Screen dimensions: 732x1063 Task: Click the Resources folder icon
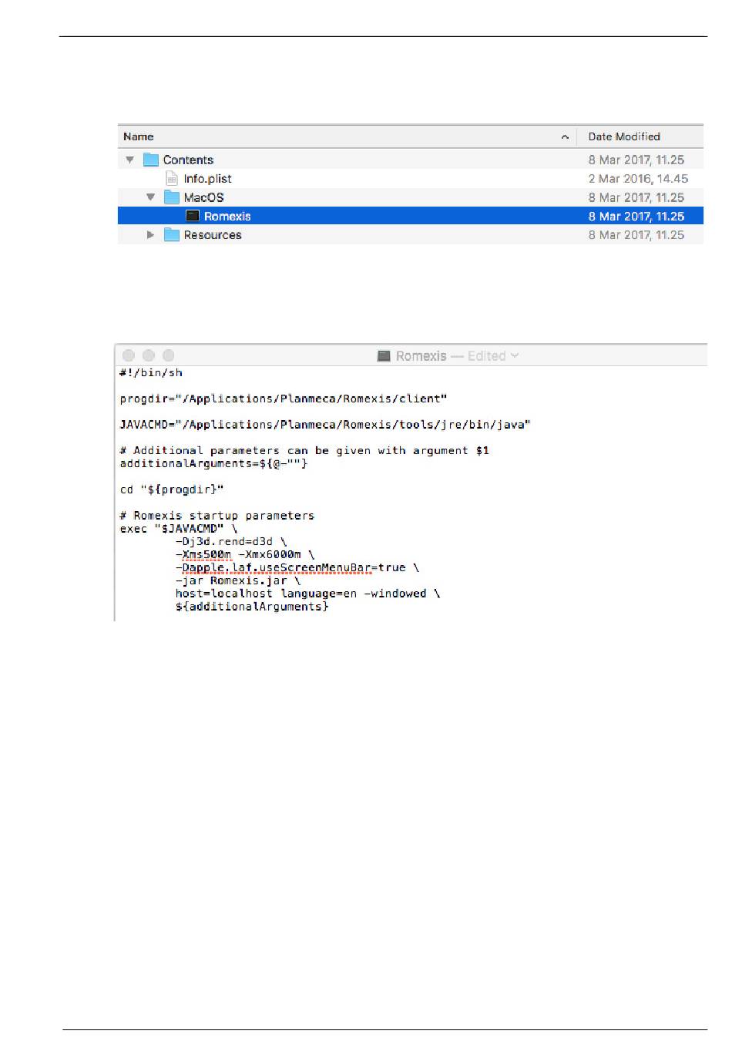[x=172, y=235]
